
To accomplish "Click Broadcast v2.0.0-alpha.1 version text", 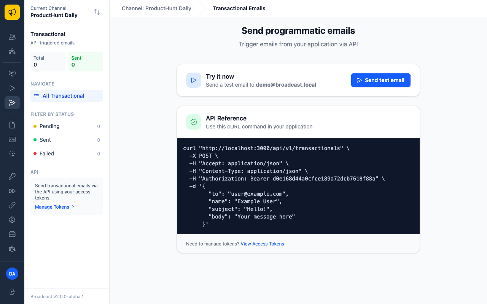I will point(57,296).
